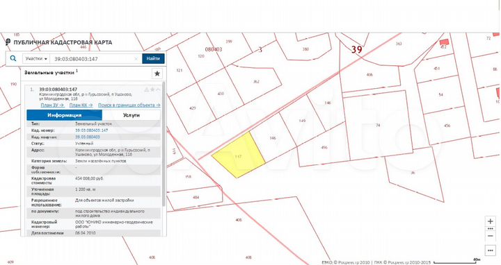Switch to the Услуги tab
The image size is (501, 265).
click(131, 115)
